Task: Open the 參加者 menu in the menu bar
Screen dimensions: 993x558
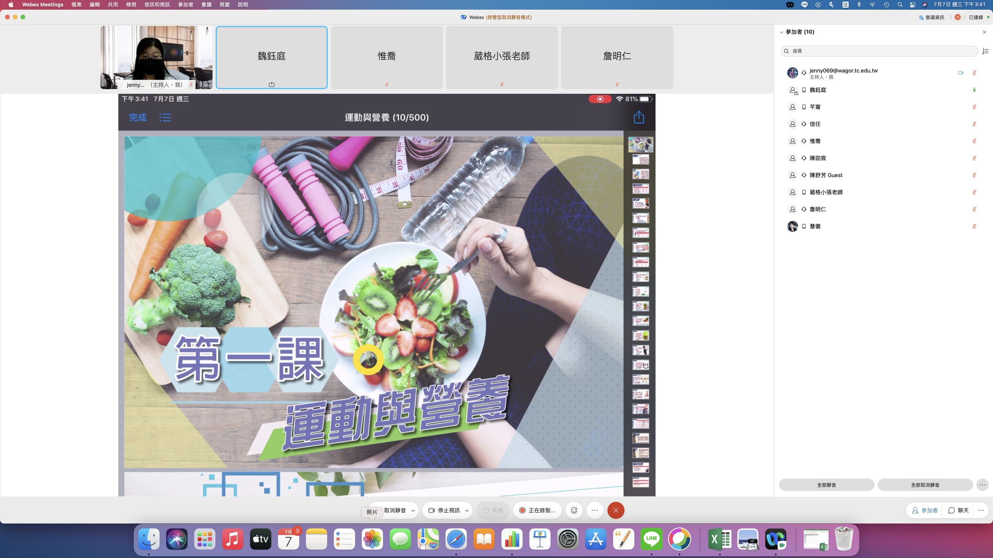Action: pos(185,5)
